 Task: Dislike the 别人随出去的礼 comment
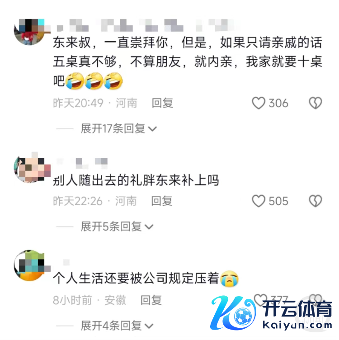tap(315, 201)
